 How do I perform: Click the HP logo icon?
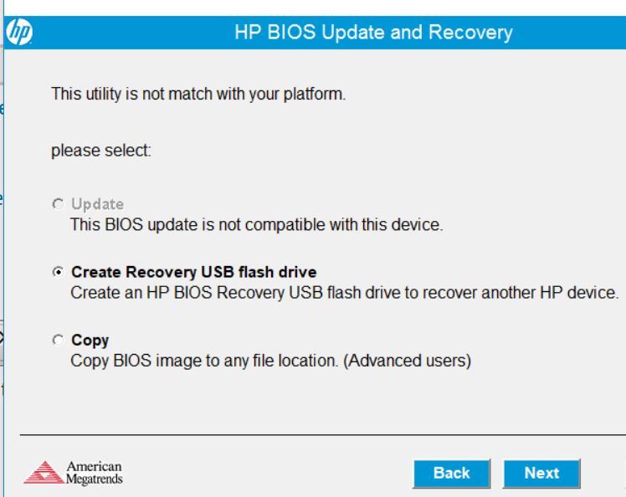click(19, 32)
